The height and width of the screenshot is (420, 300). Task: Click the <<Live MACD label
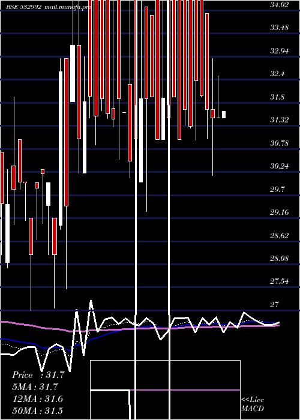253,404
